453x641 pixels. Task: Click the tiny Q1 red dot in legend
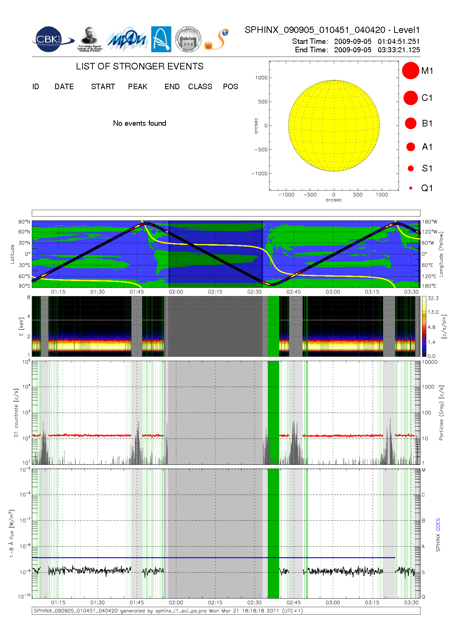(x=411, y=188)
